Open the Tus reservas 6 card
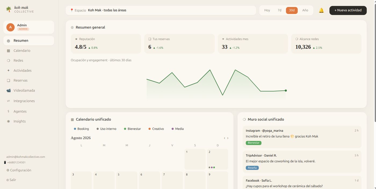Viewport: 376px width, 189px height. [179, 44]
